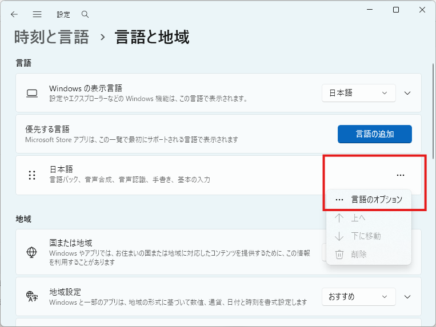Click the 地域 section heading
This screenshot has height=327, width=436.
23,219
